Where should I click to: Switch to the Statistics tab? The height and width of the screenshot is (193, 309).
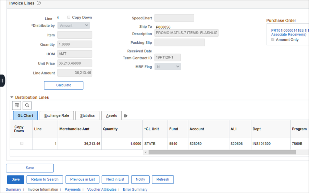point(87,115)
